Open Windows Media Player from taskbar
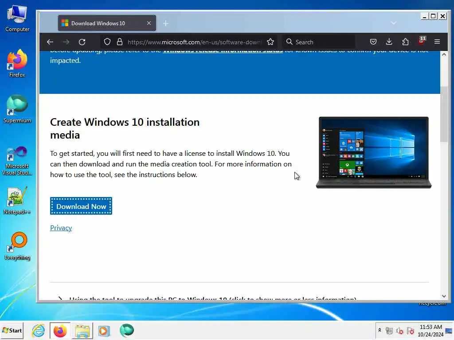This screenshot has width=454, height=340. pyautogui.click(x=104, y=331)
